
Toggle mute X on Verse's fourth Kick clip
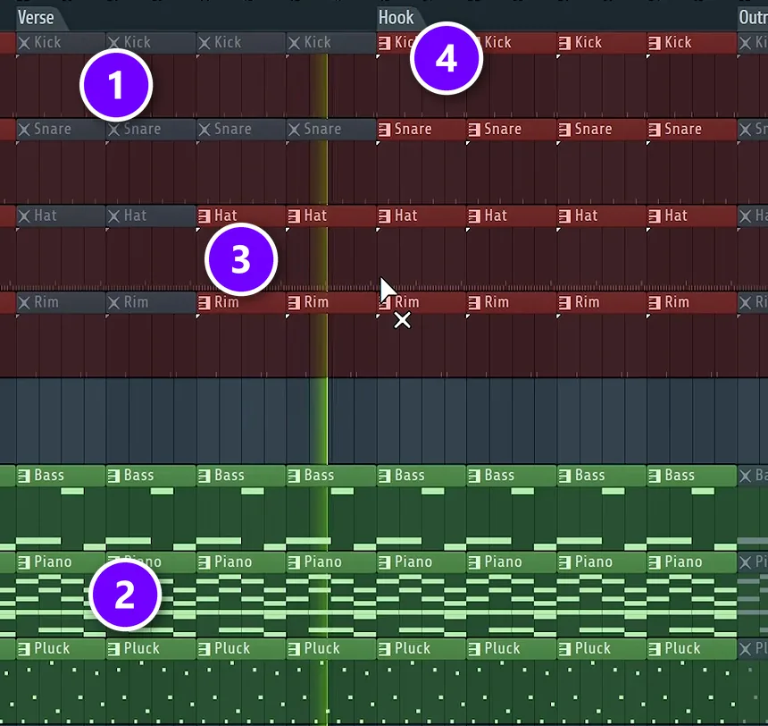tap(294, 43)
